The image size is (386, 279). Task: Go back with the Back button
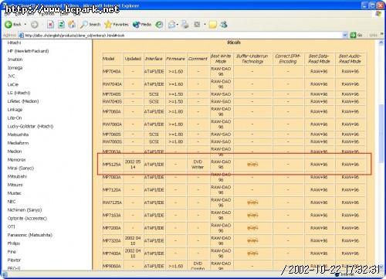pyautogui.click(x=13, y=25)
